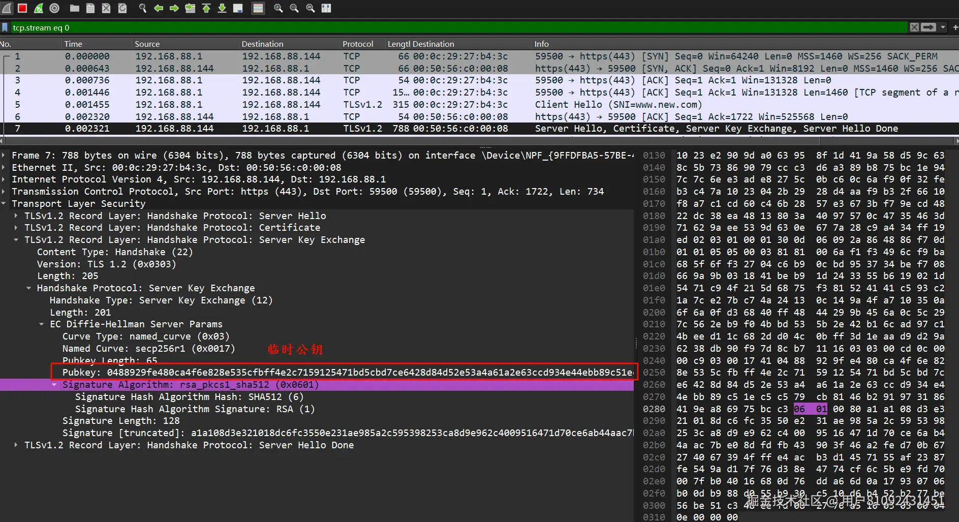The image size is (959, 522).
Task: Expand the Frame 7 details node
Action: coord(4,156)
